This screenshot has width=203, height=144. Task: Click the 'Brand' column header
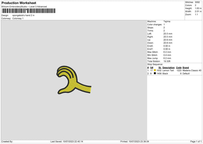click(186, 68)
